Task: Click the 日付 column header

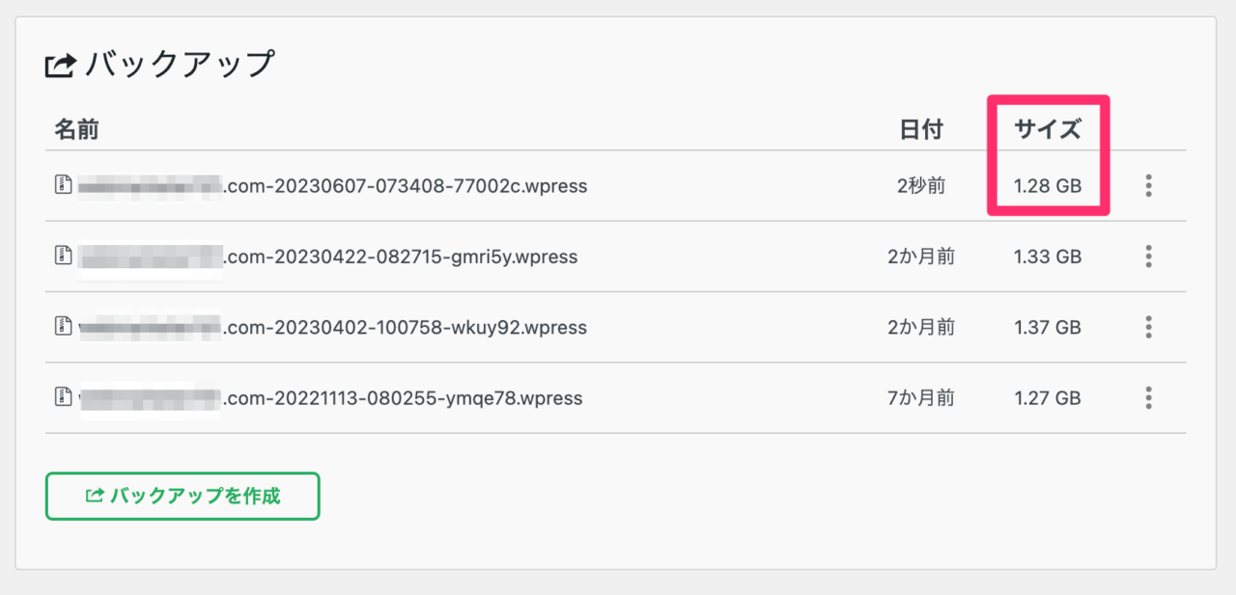Action: 920,129
